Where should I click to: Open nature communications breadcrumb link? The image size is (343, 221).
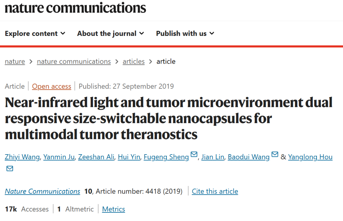click(x=74, y=62)
